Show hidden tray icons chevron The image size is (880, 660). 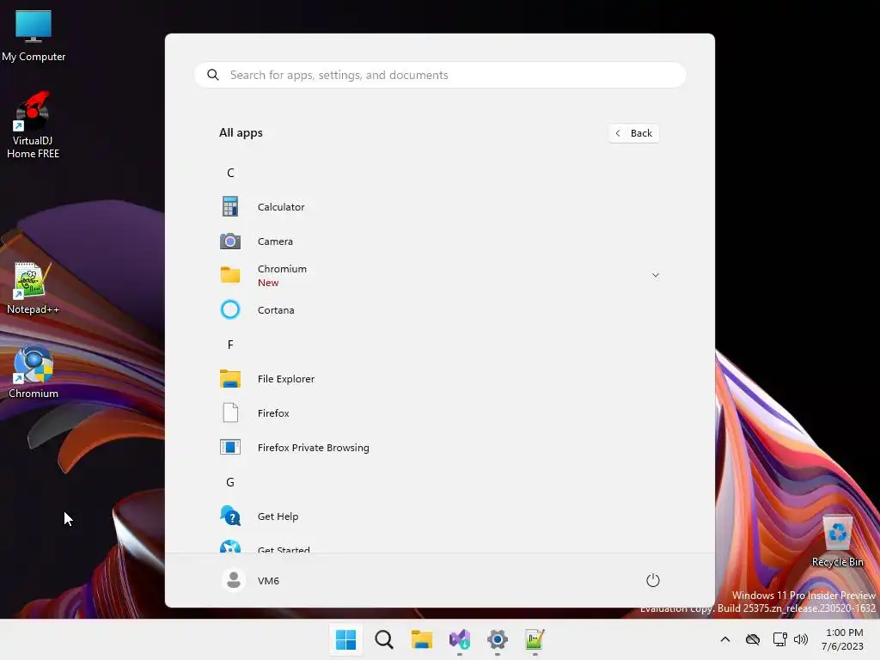[725, 639]
